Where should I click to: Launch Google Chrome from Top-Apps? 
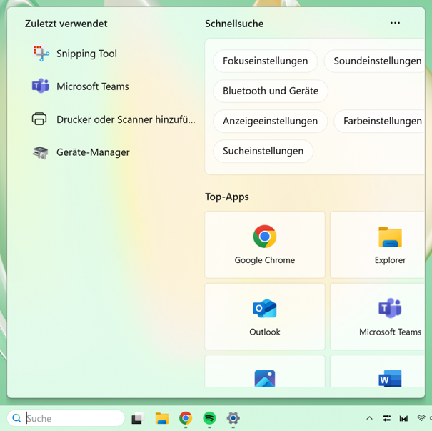(265, 245)
